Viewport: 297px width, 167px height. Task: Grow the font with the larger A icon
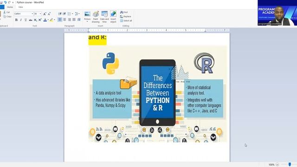tap(45, 14)
